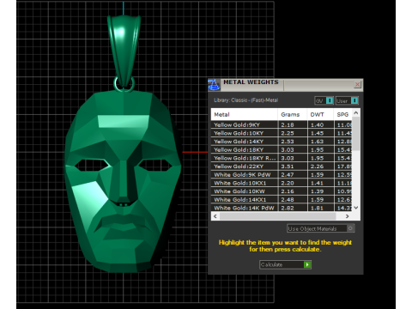412x309 pixels.
Task: Select the White Gold:10KX1 row
Action: click(282, 183)
